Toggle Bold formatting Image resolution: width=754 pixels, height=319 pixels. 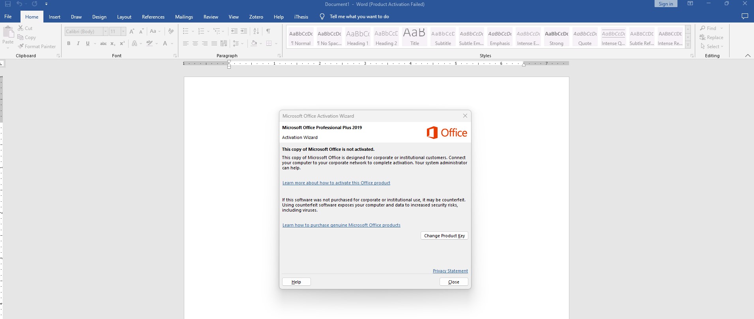(x=69, y=43)
